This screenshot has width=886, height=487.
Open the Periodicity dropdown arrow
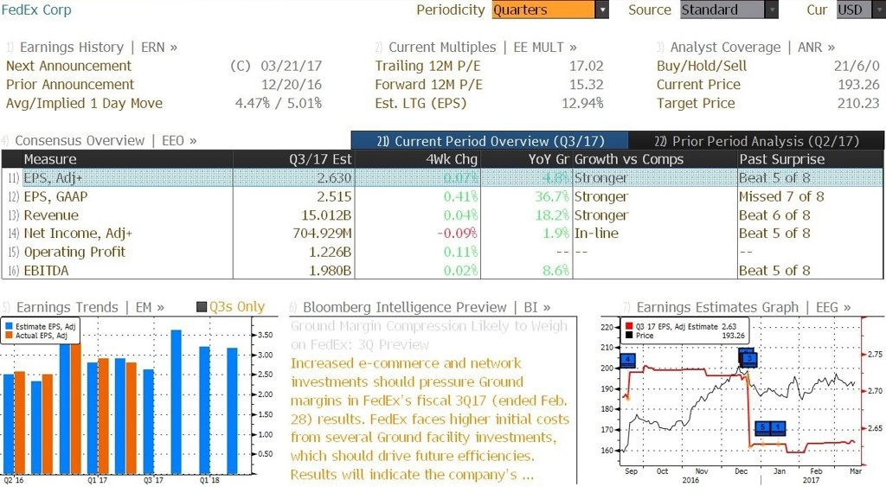[x=602, y=10]
